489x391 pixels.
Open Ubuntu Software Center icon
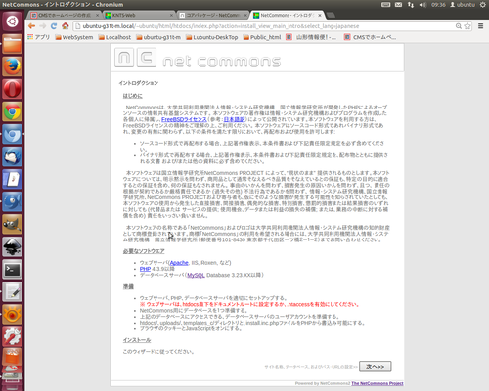point(12,357)
